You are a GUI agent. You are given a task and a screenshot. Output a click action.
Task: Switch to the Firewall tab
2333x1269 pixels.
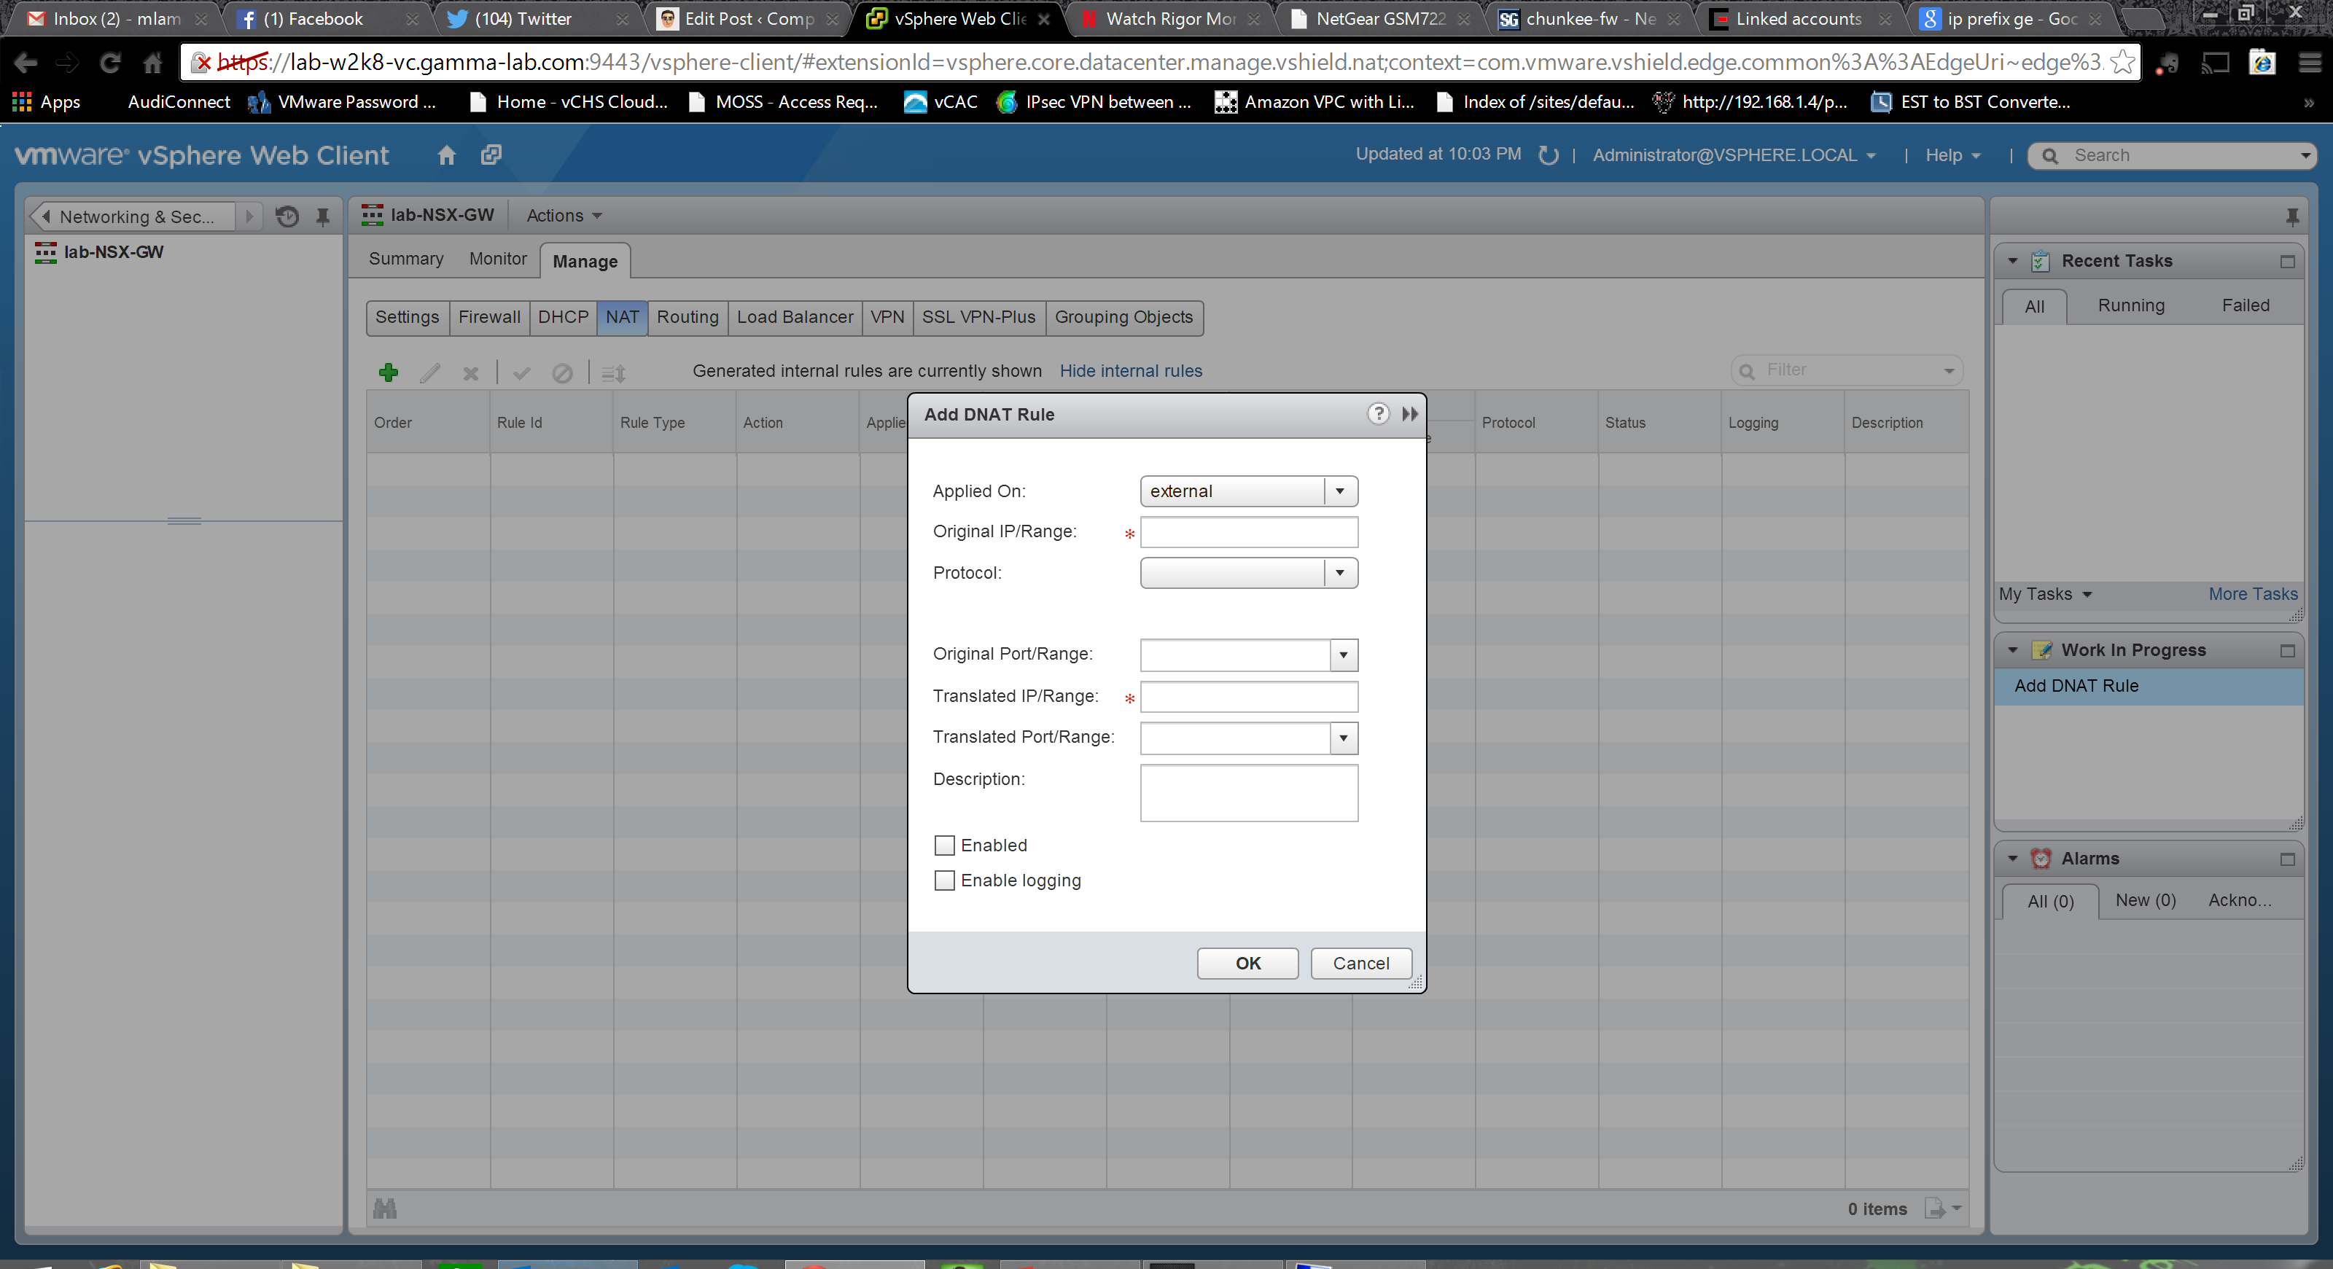click(x=489, y=317)
